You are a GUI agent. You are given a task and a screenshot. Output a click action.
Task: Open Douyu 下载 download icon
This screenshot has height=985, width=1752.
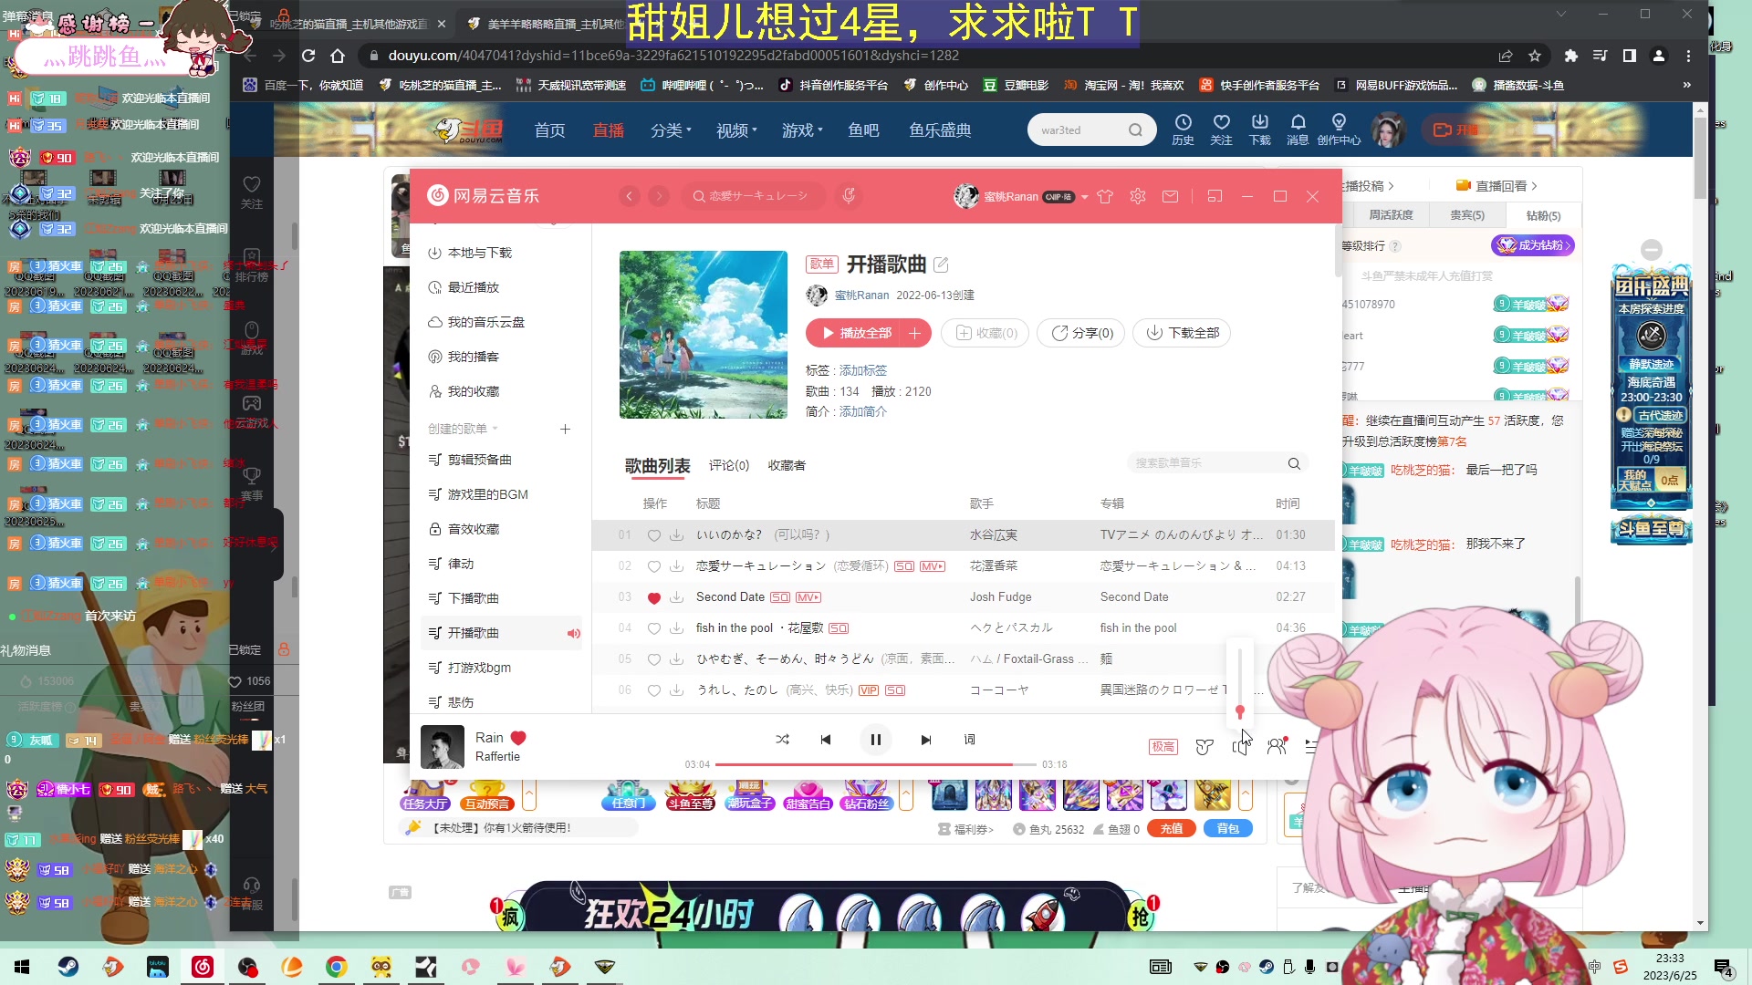pyautogui.click(x=1259, y=130)
